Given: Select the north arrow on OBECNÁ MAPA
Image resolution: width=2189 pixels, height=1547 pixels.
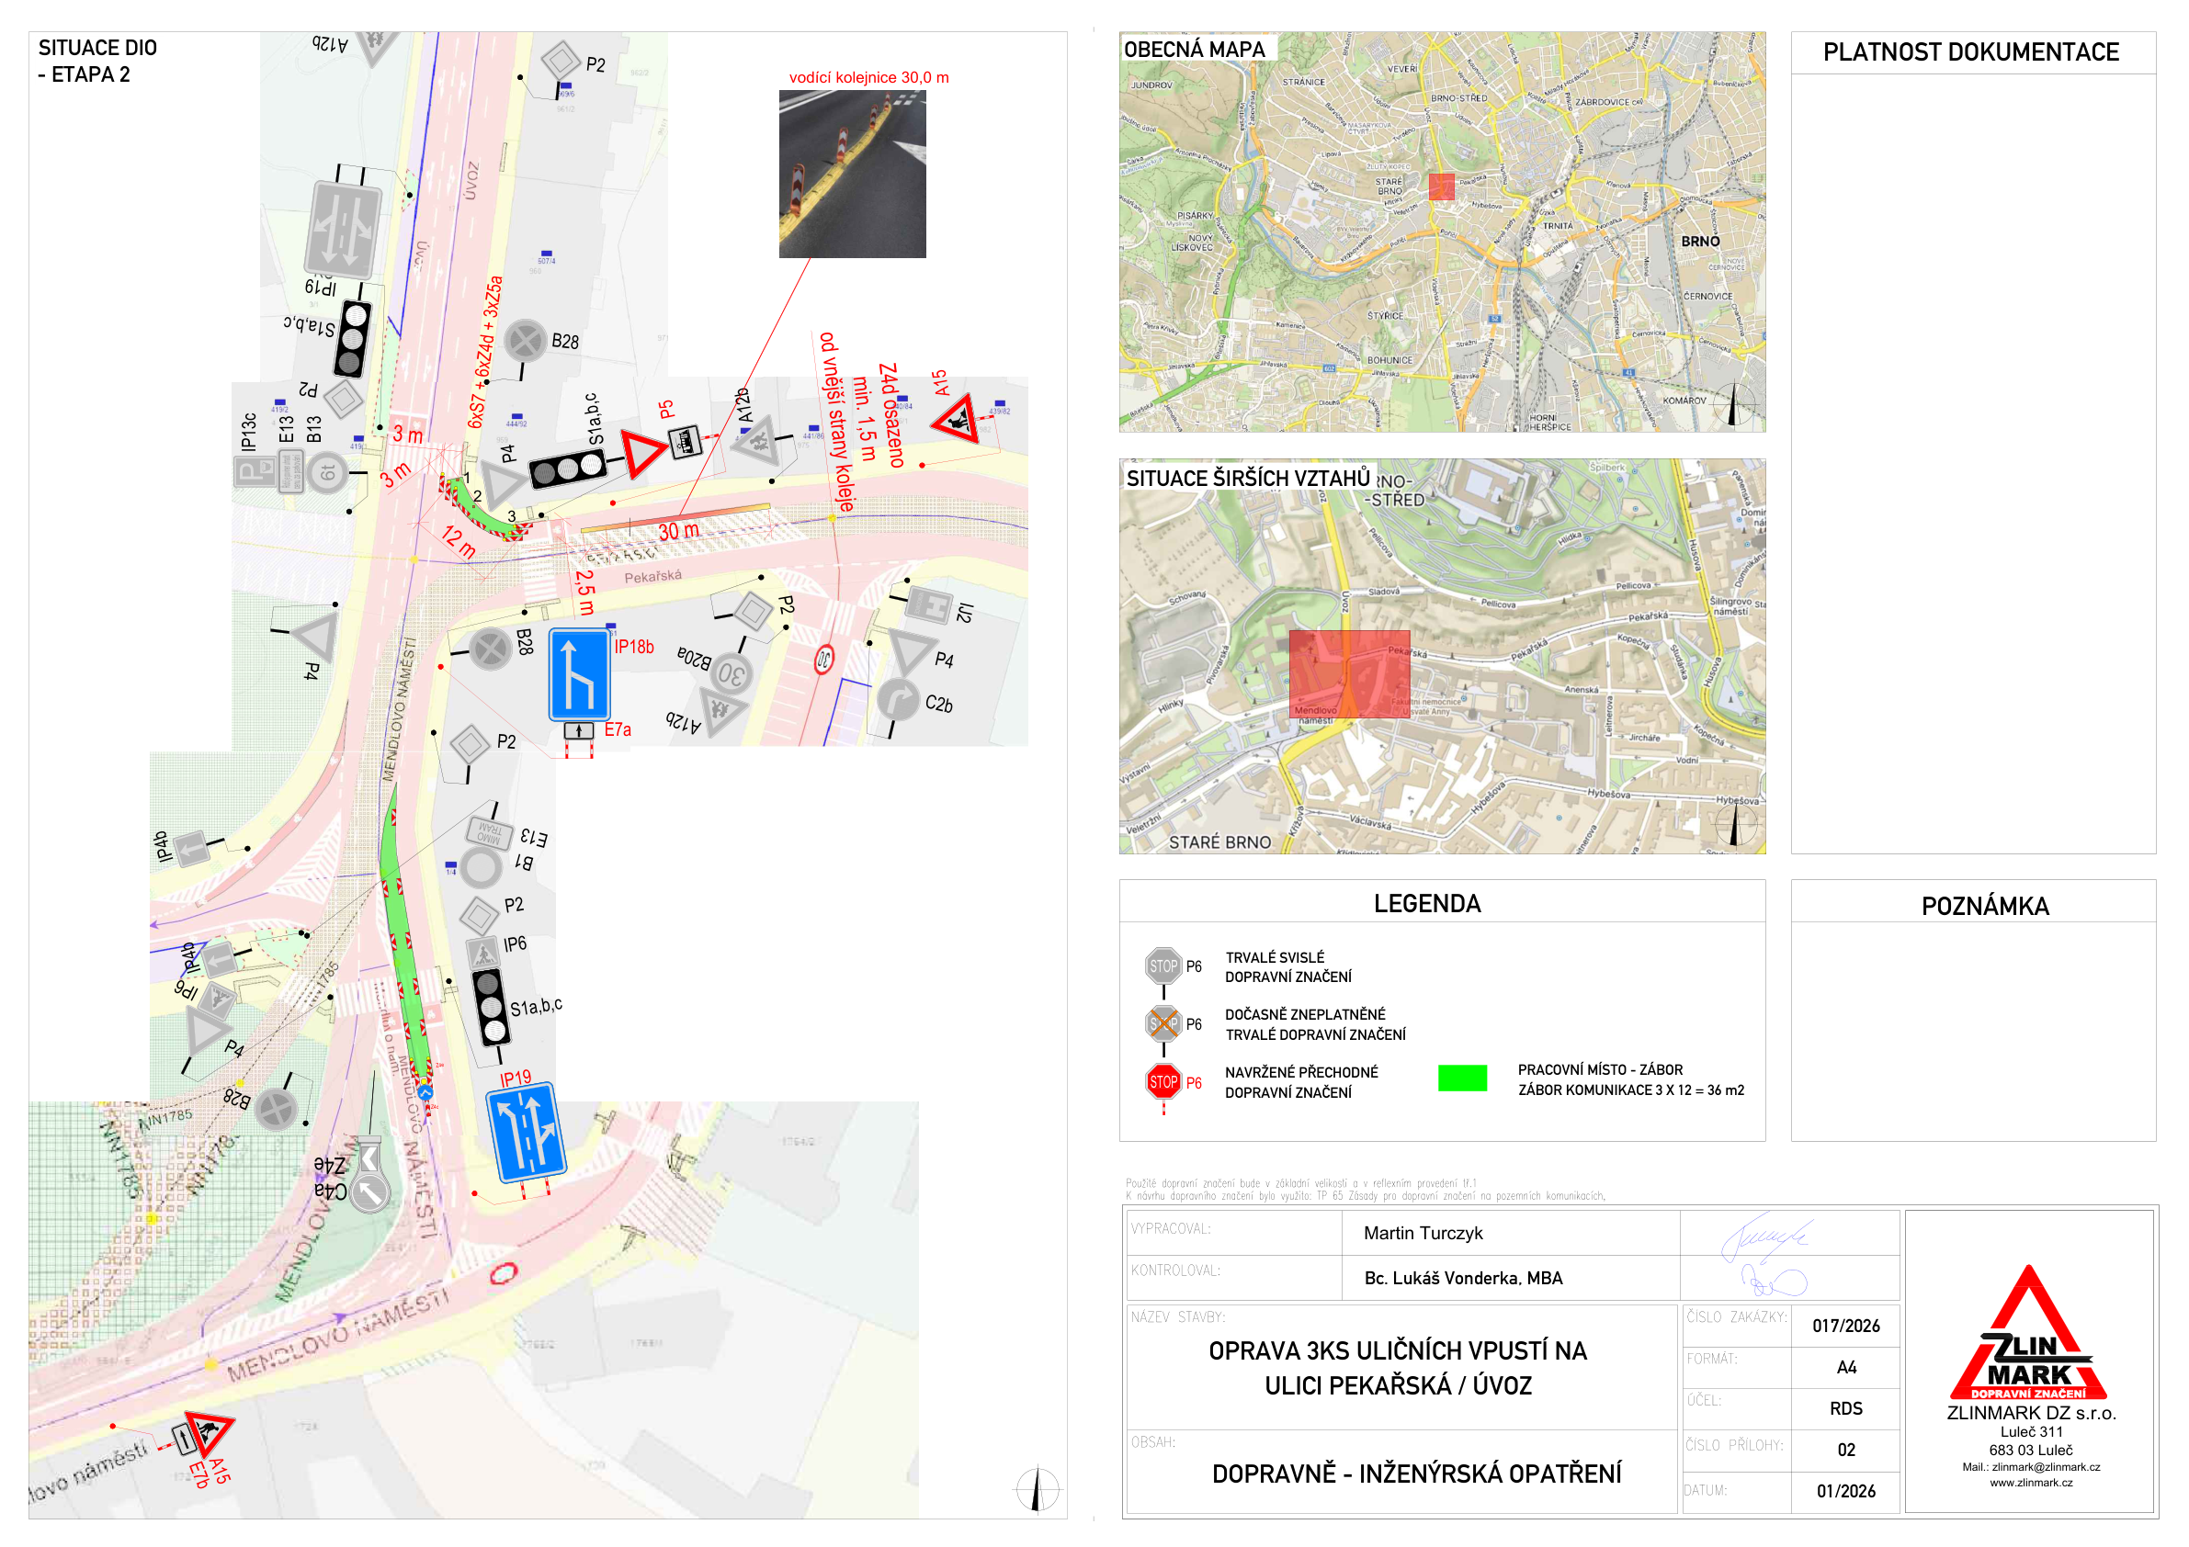Looking at the screenshot, I should [x=1734, y=405].
